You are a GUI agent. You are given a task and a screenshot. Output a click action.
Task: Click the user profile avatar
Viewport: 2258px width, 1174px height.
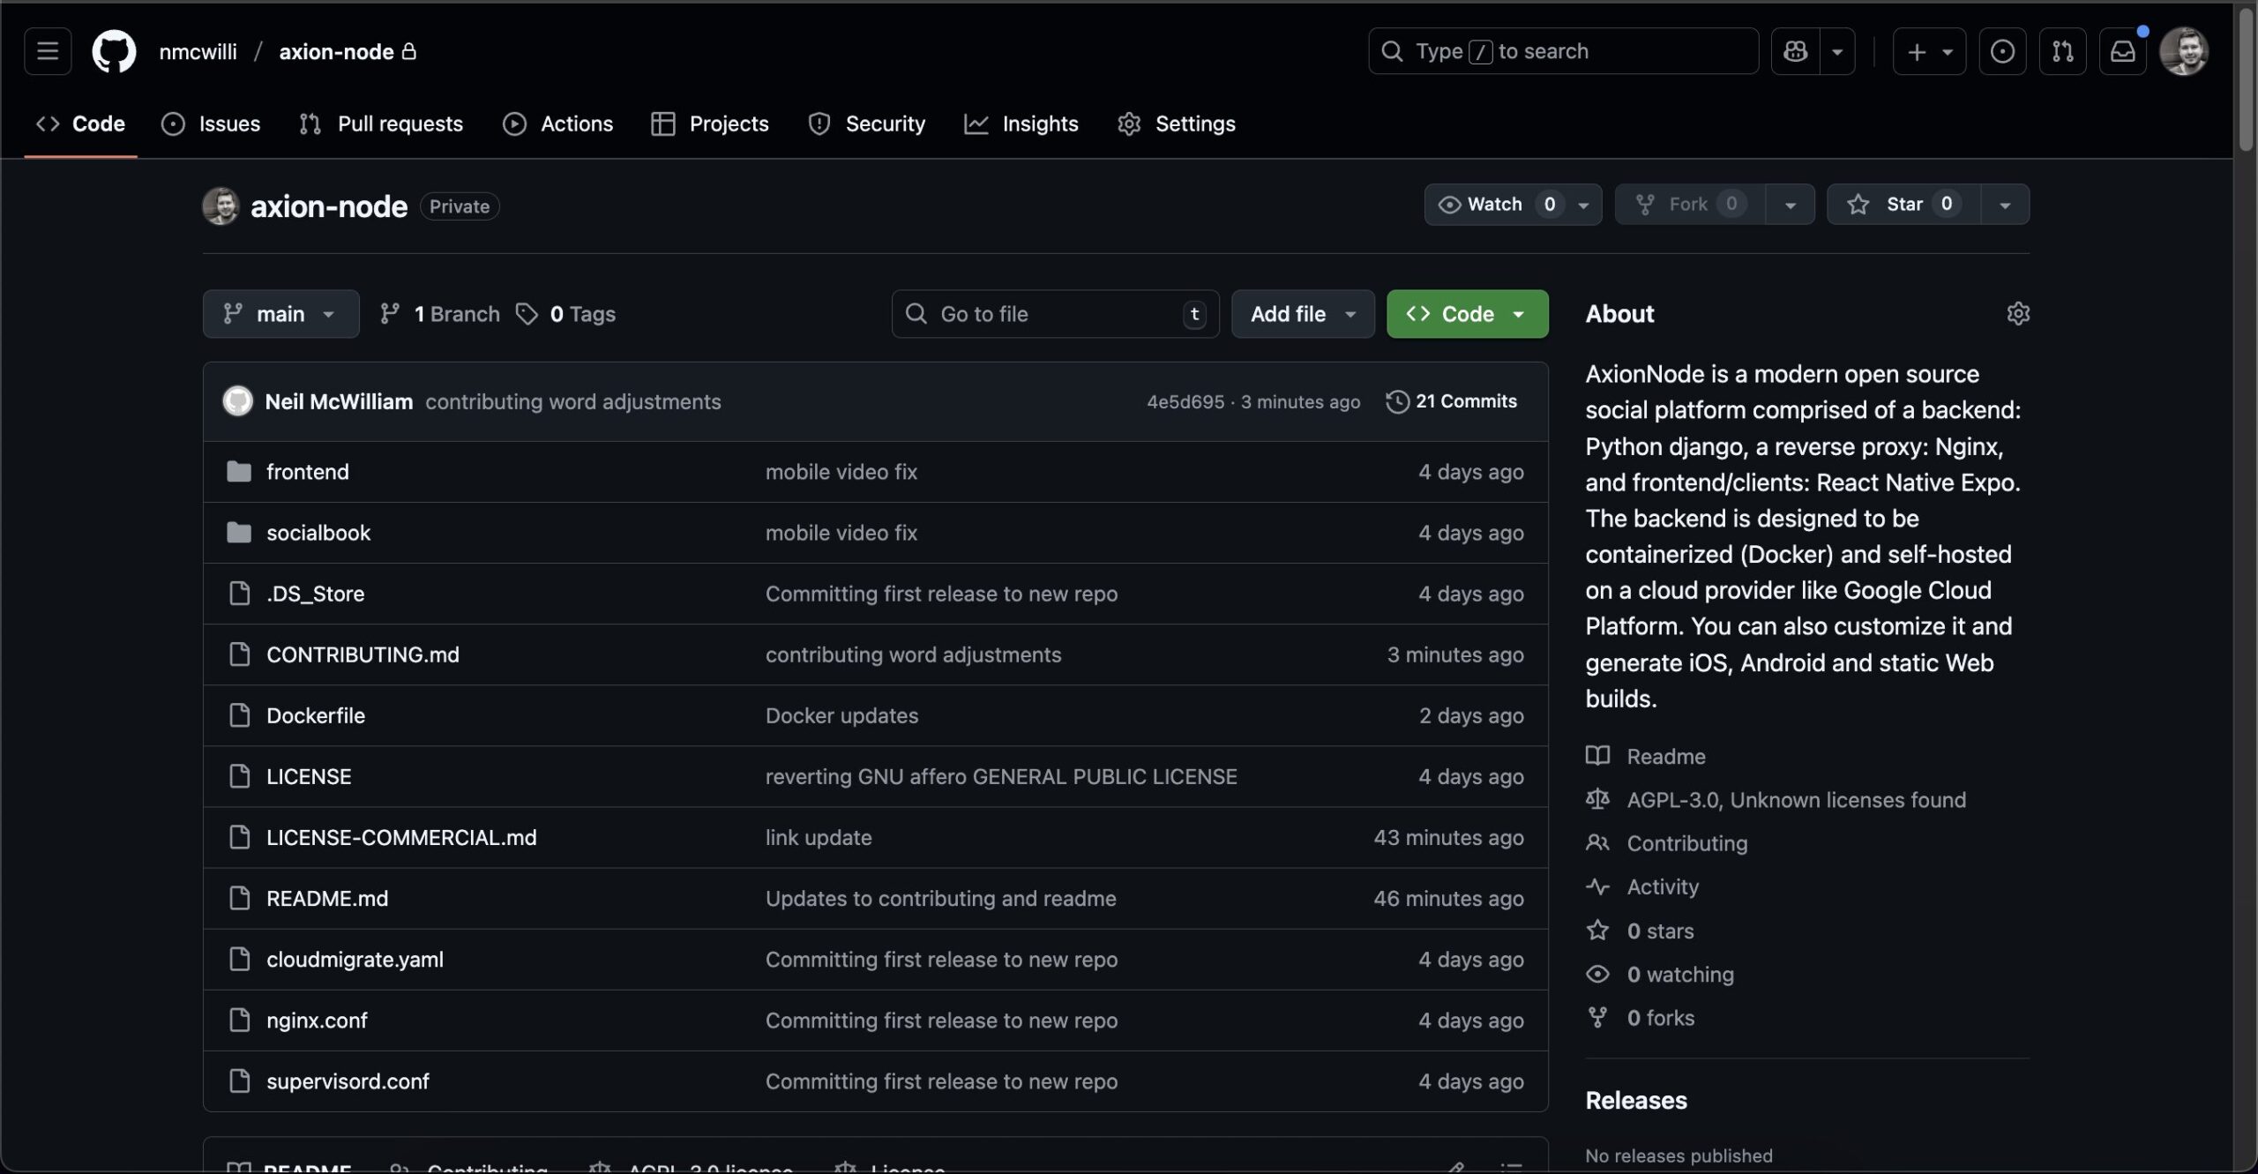[x=2183, y=51]
